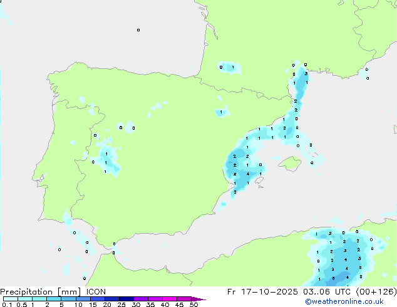This screenshot has width=397, height=307.
Task: Pick the 0.1–0.5 mm palest legend swatch
Action: coord(11,299)
